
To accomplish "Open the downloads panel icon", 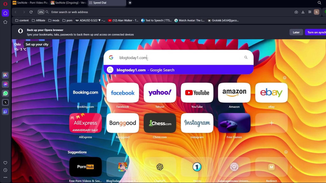I will pyautogui.click(x=303, y=12).
